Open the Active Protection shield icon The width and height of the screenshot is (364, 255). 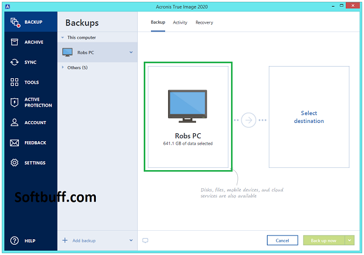(x=15, y=102)
